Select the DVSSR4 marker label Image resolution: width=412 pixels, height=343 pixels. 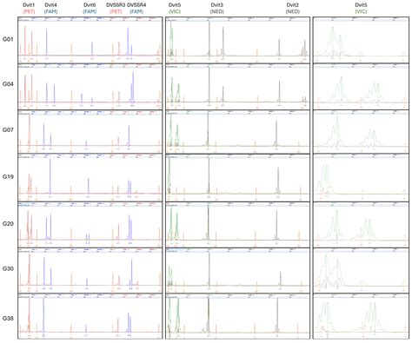click(136, 5)
